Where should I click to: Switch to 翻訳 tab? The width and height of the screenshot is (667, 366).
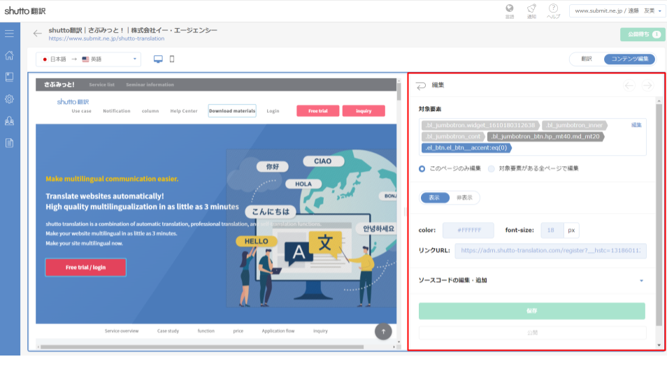[x=587, y=59]
